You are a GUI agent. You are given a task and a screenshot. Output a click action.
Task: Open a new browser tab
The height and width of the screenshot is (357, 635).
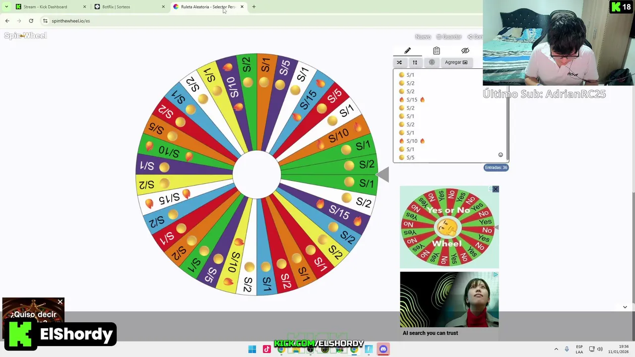254,7
